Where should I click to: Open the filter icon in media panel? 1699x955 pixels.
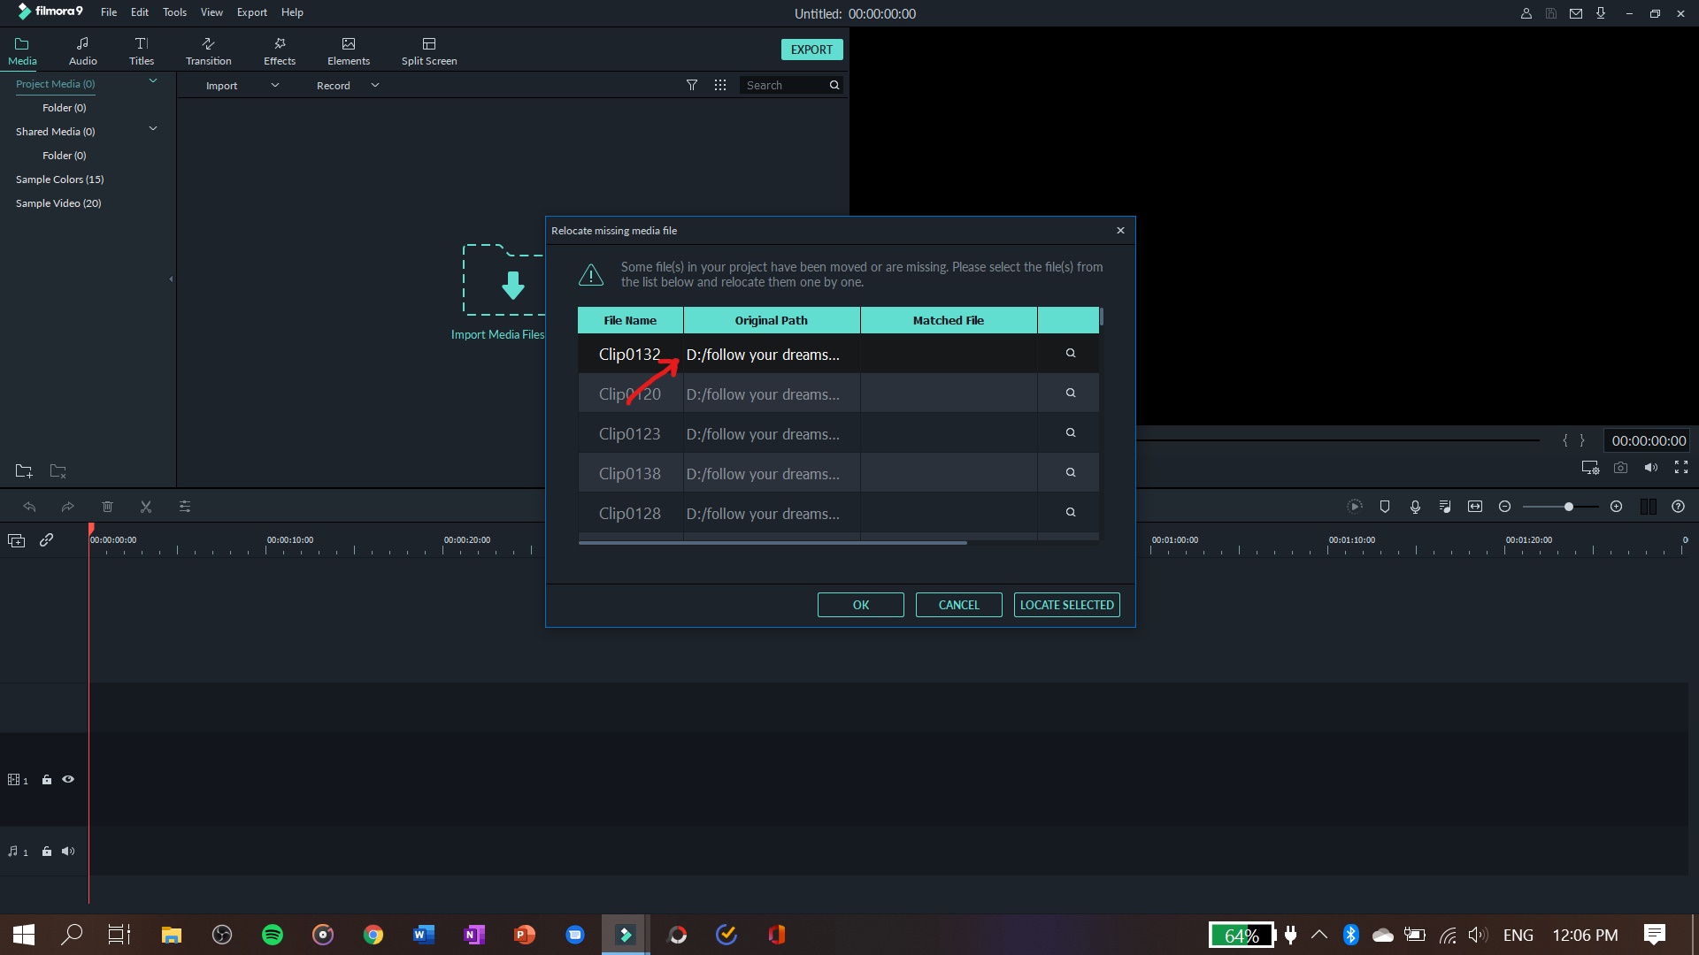tap(692, 85)
